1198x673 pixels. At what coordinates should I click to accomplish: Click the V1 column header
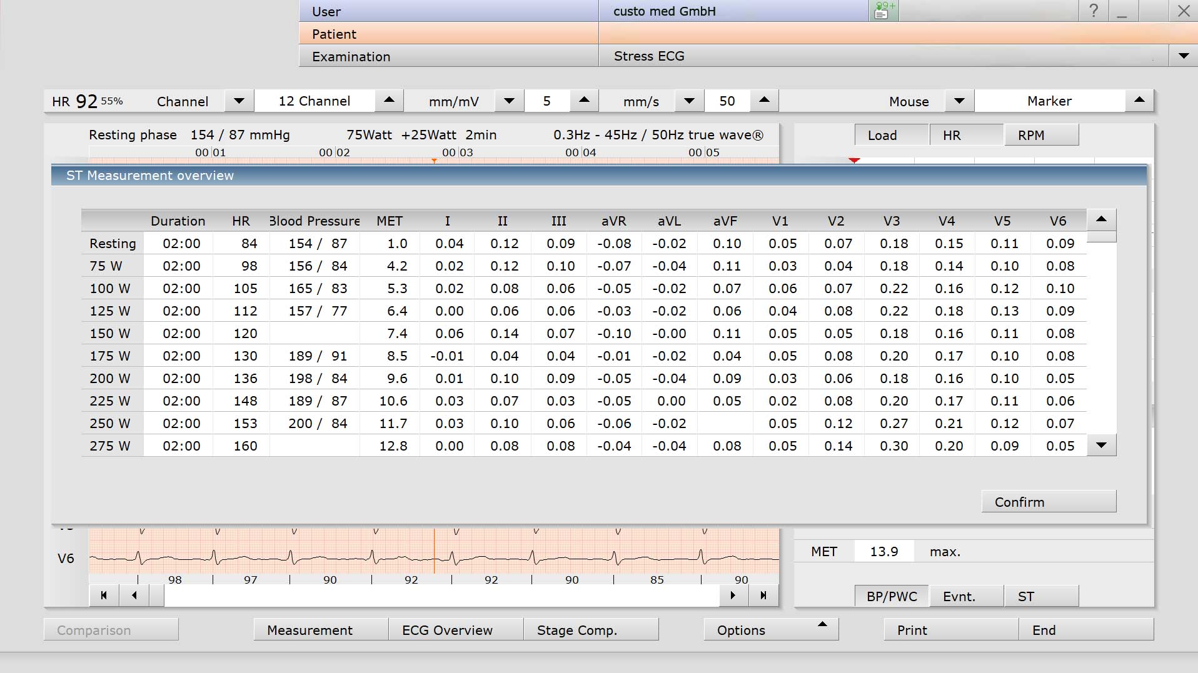(780, 221)
